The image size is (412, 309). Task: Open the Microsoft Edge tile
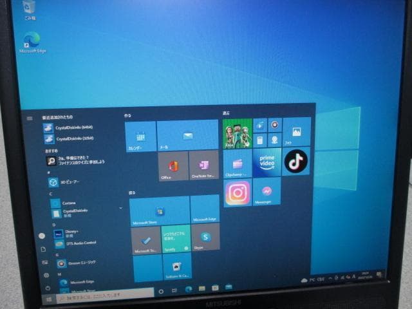[x=205, y=209]
